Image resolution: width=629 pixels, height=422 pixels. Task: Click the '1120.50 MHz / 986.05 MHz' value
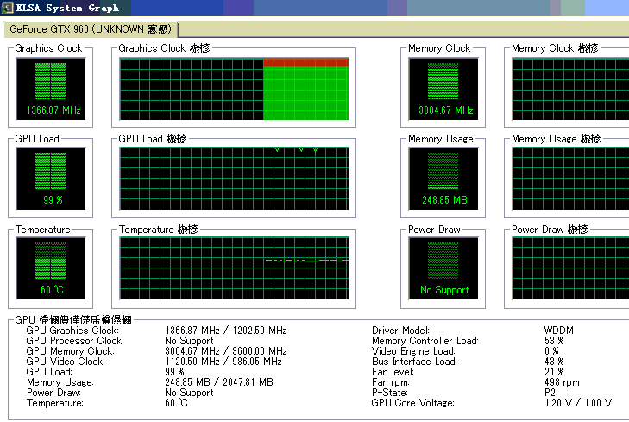point(223,362)
